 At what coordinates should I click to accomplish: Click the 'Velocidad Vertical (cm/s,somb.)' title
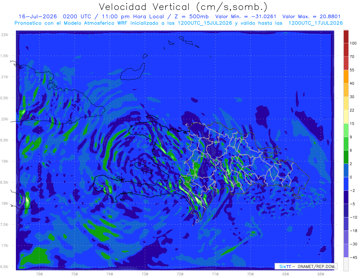pyautogui.click(x=183, y=7)
